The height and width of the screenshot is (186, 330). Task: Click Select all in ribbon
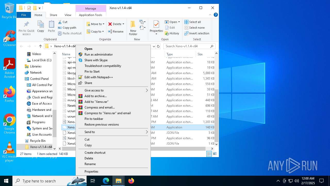pyautogui.click(x=193, y=22)
